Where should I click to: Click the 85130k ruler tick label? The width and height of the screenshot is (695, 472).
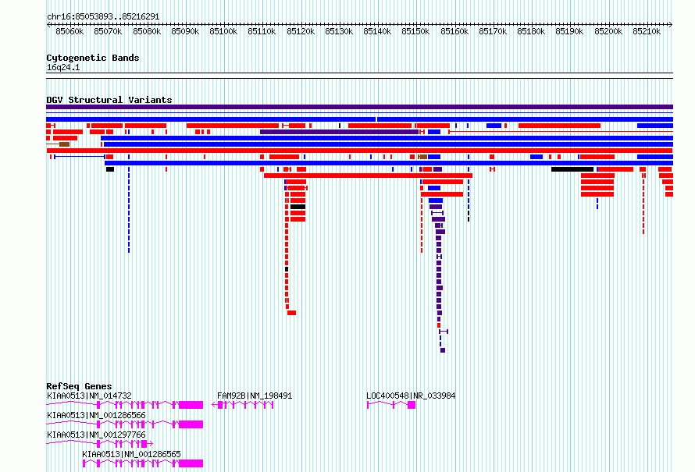click(x=339, y=31)
